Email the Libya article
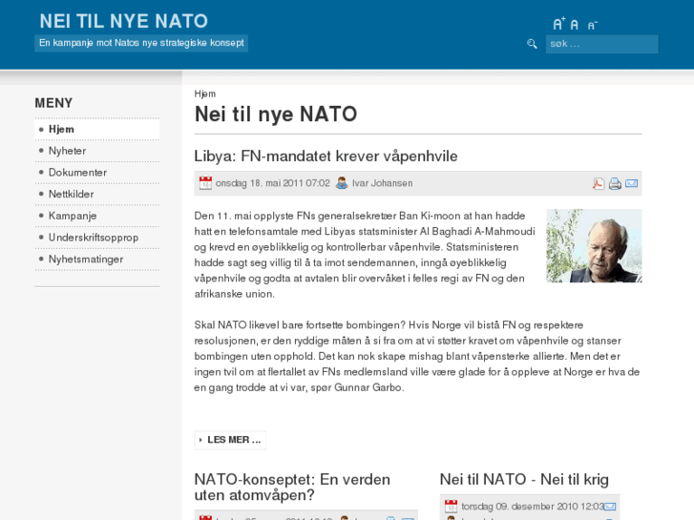The height and width of the screenshot is (520, 694). tap(632, 183)
